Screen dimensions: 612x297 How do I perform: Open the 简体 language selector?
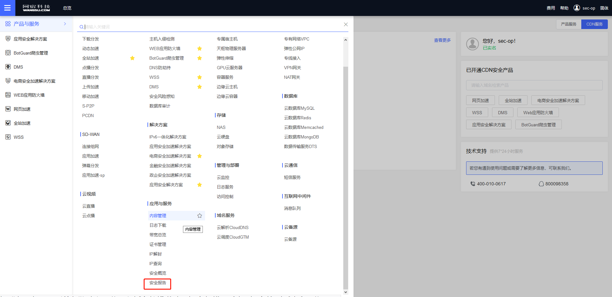pos(604,8)
